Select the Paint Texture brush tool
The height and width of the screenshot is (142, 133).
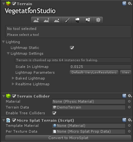pos(67,20)
